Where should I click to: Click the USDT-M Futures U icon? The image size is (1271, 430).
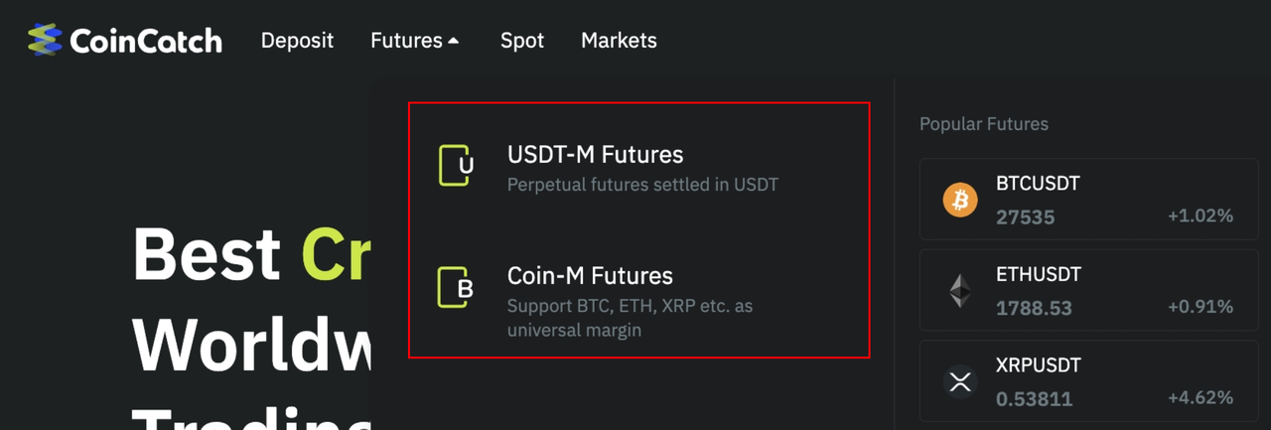(456, 166)
